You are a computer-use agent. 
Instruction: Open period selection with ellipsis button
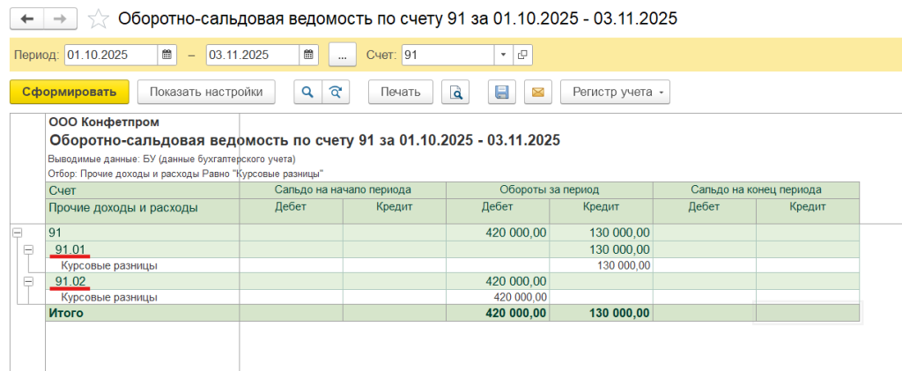click(x=342, y=55)
